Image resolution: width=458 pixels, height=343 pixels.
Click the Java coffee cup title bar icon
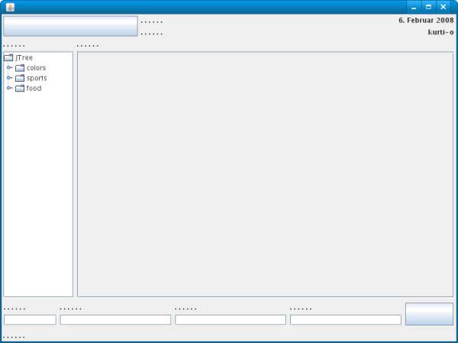click(9, 7)
